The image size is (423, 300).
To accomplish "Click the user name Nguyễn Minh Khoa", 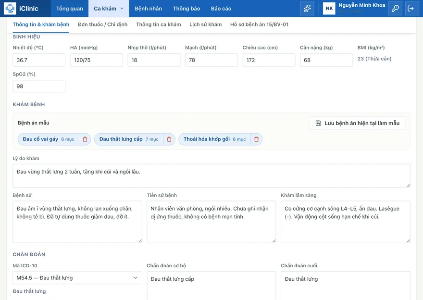I will pos(362,5).
